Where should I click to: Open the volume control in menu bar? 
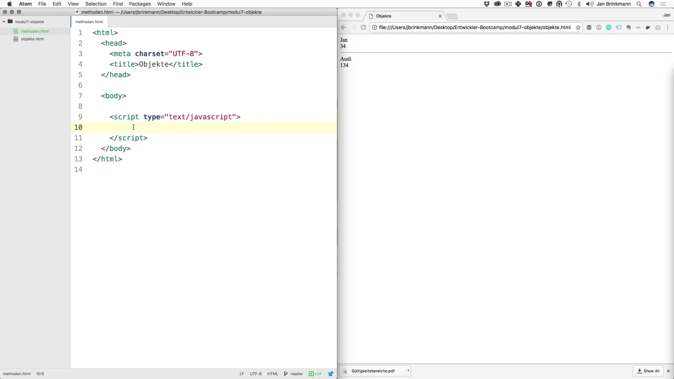click(x=590, y=4)
